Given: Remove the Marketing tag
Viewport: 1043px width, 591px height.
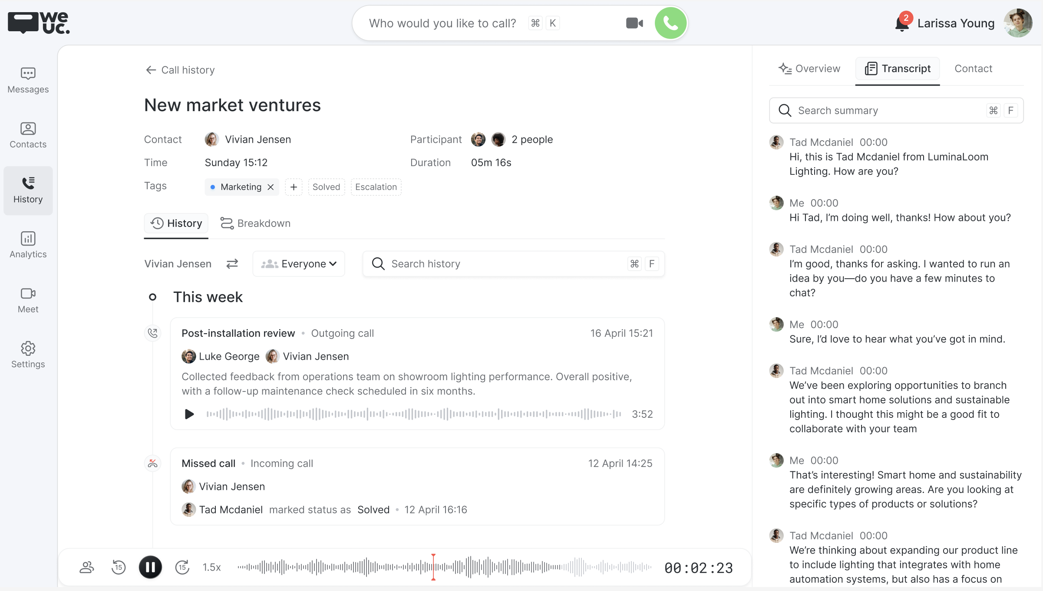Looking at the screenshot, I should pos(271,187).
